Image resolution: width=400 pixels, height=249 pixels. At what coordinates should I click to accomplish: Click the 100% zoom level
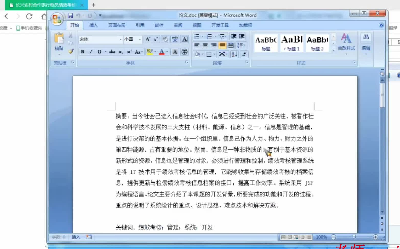pyautogui.click(x=321, y=237)
